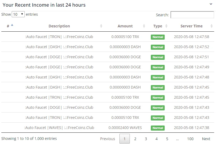Screen dimensions: 216x146
Task: Select DOGE amount in 12:47:49 row
Action: click(125, 67)
